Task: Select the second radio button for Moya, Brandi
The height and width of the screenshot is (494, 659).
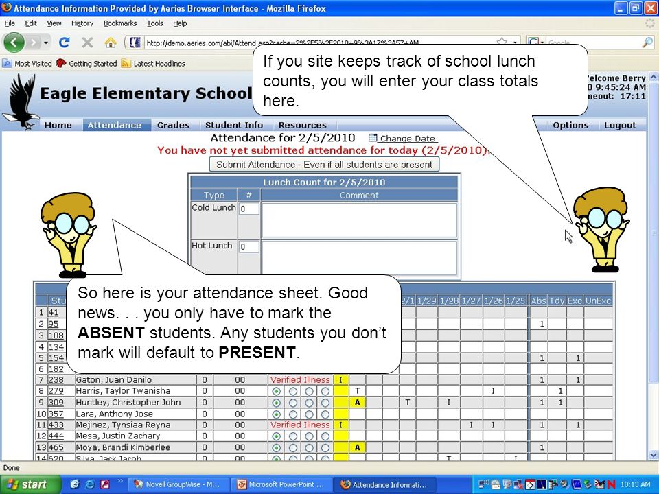Action: tap(293, 448)
